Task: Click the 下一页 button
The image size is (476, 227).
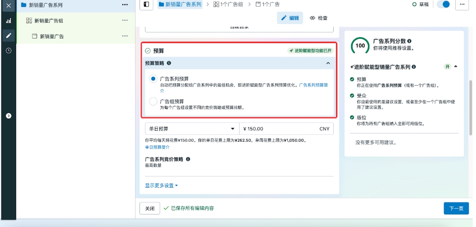Action: pos(456,208)
